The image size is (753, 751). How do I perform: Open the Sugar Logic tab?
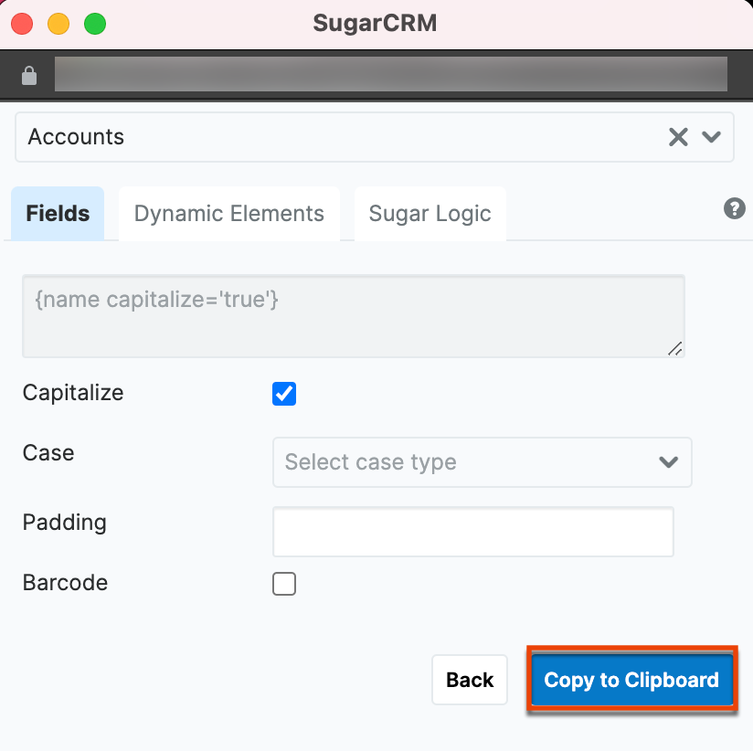coord(430,213)
